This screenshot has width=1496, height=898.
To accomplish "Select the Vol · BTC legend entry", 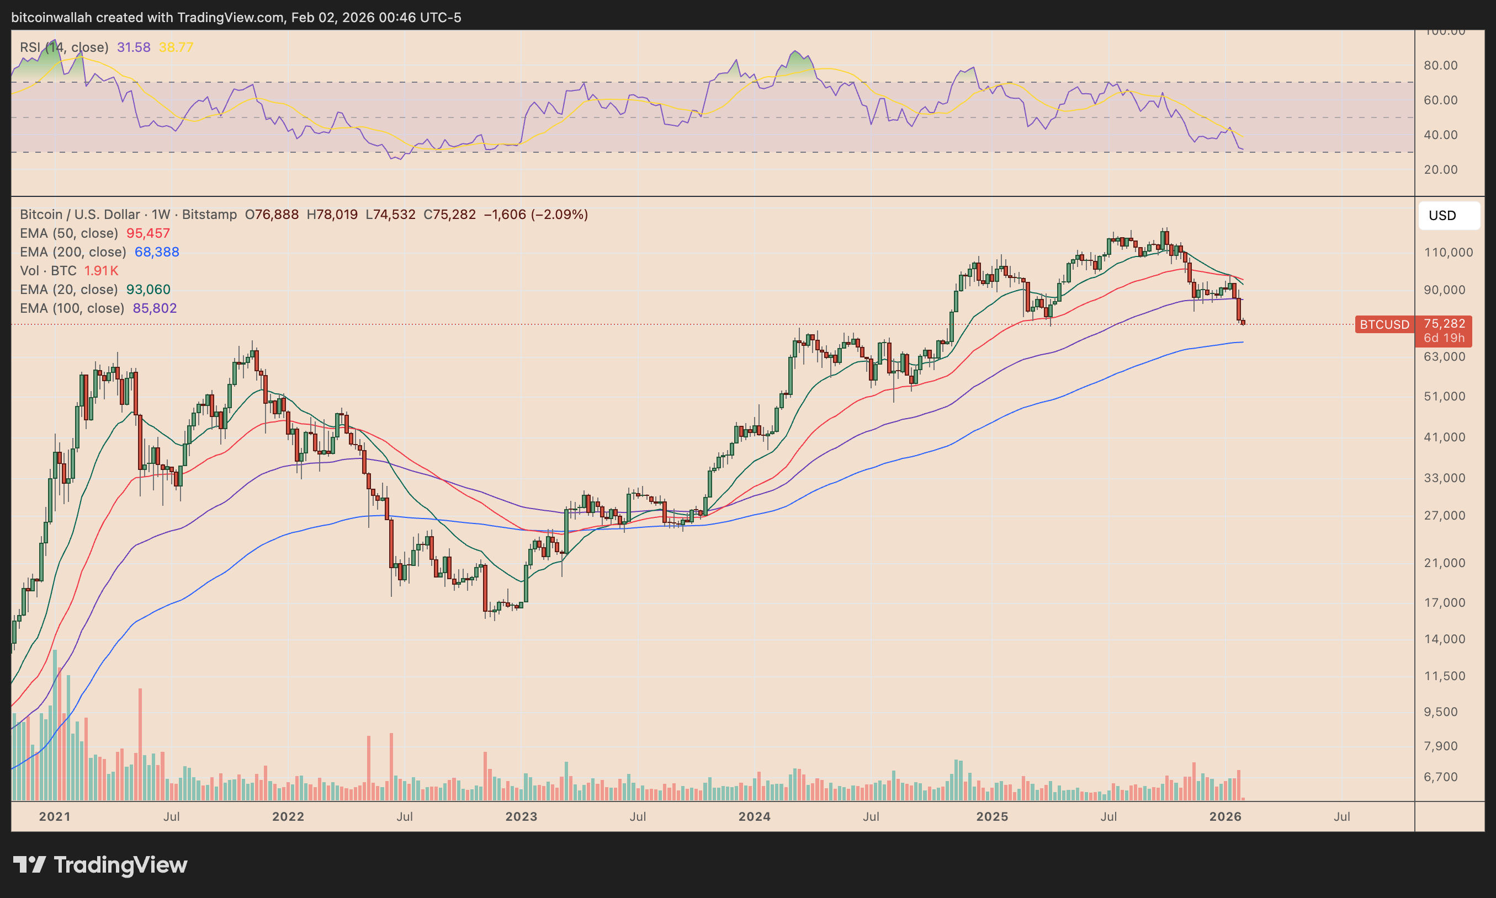I will click(x=49, y=270).
